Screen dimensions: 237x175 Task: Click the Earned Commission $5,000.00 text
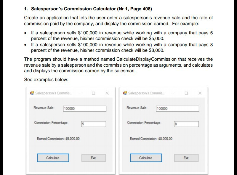coord(59,139)
